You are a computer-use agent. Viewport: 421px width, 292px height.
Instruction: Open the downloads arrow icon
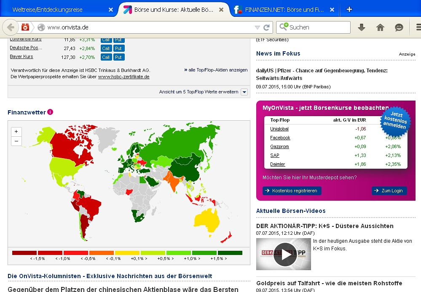click(362, 27)
